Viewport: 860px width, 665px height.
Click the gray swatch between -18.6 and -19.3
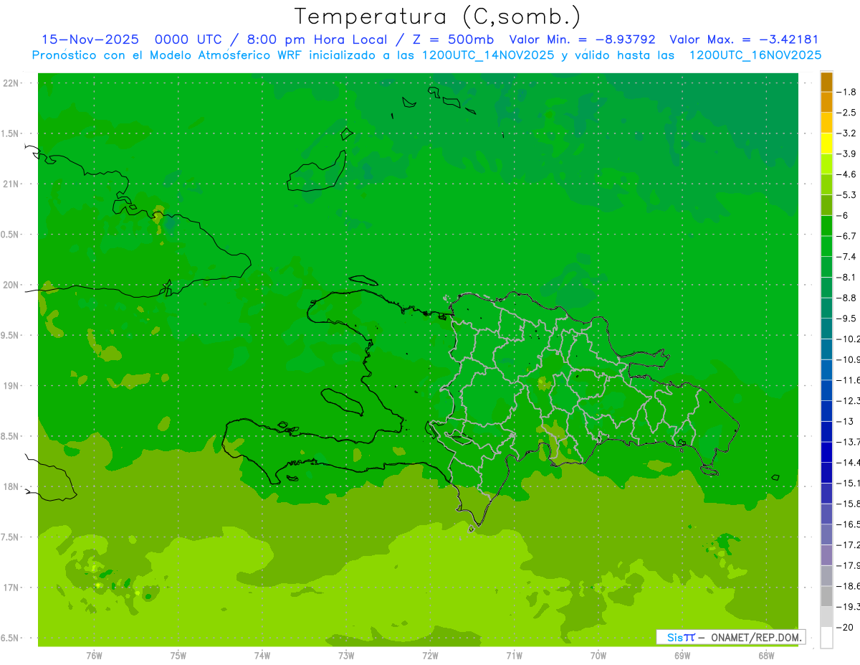[x=826, y=596]
